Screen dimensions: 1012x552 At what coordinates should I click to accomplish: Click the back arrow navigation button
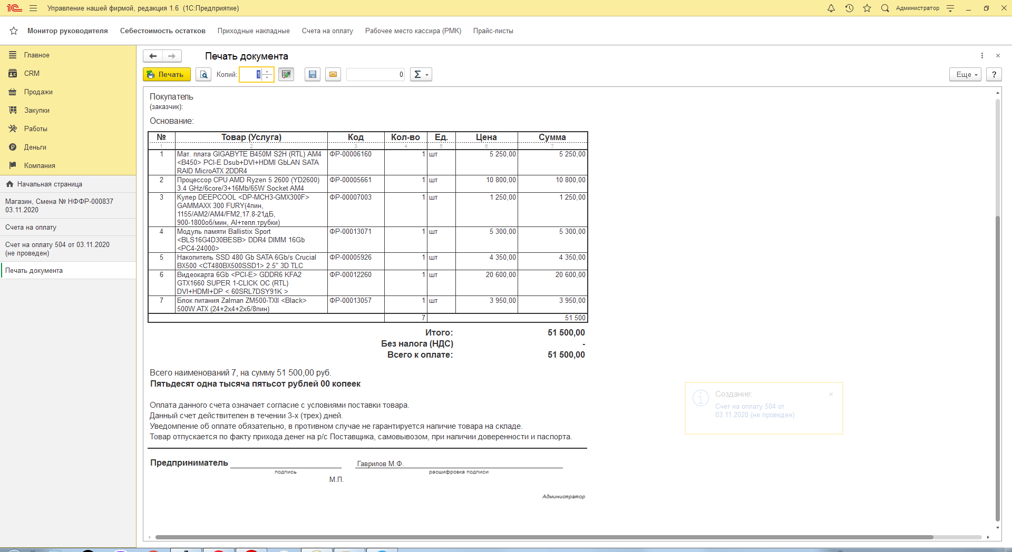click(x=153, y=56)
